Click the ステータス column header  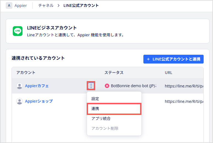pos(114,73)
